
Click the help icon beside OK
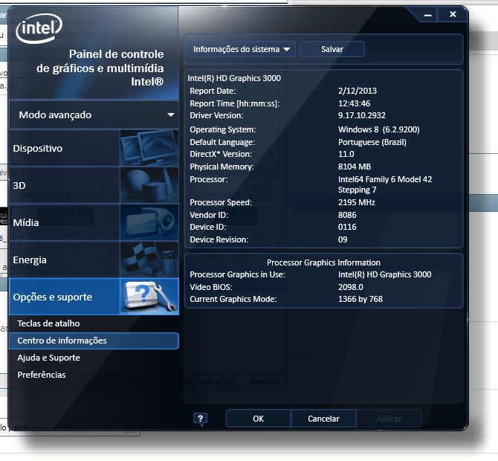point(201,419)
